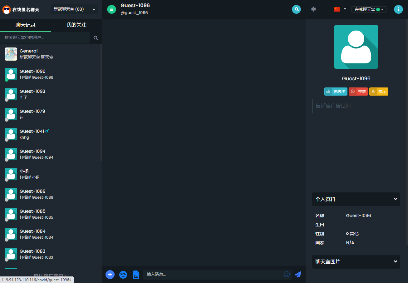Open the info panel icon
This screenshot has width=408, height=283.
[x=398, y=9]
